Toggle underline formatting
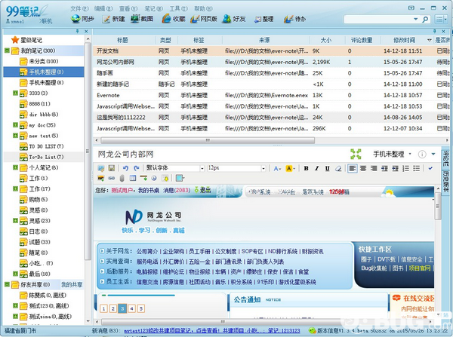Image resolution: width=453 pixels, height=337 pixels. point(328,168)
